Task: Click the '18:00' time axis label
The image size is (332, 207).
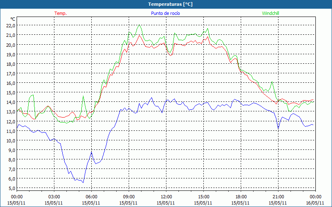Action: click(241, 197)
